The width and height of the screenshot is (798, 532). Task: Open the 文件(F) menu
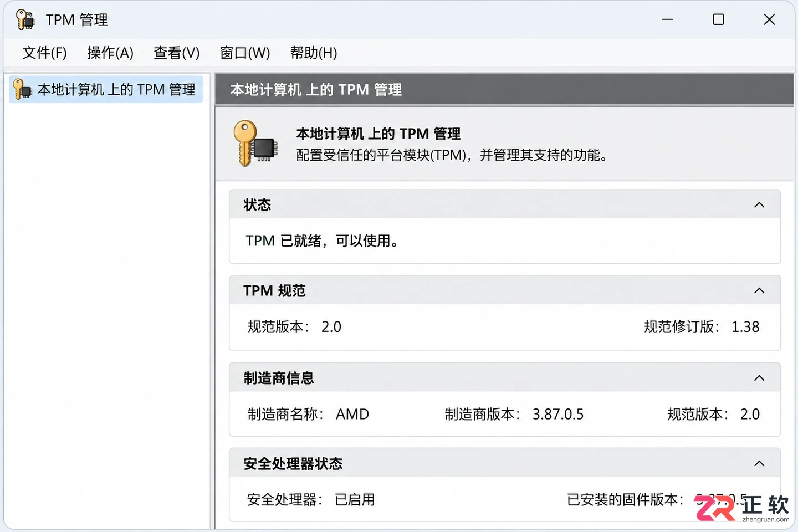point(44,53)
